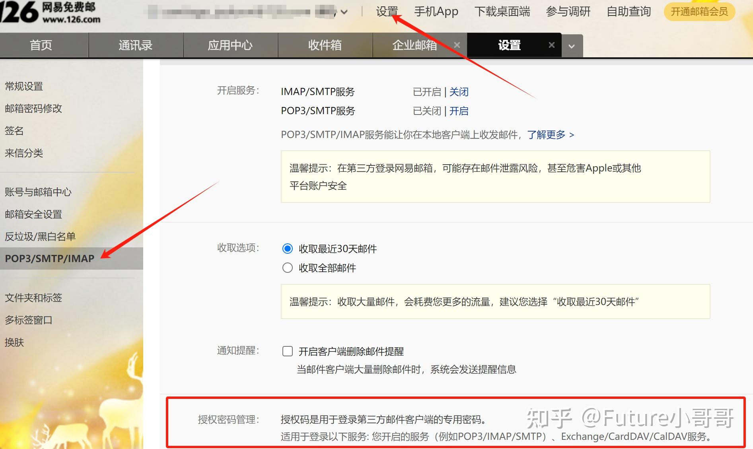Click 自助查询 in the top navigation
Screen dimensions: 753x449
(x=628, y=12)
